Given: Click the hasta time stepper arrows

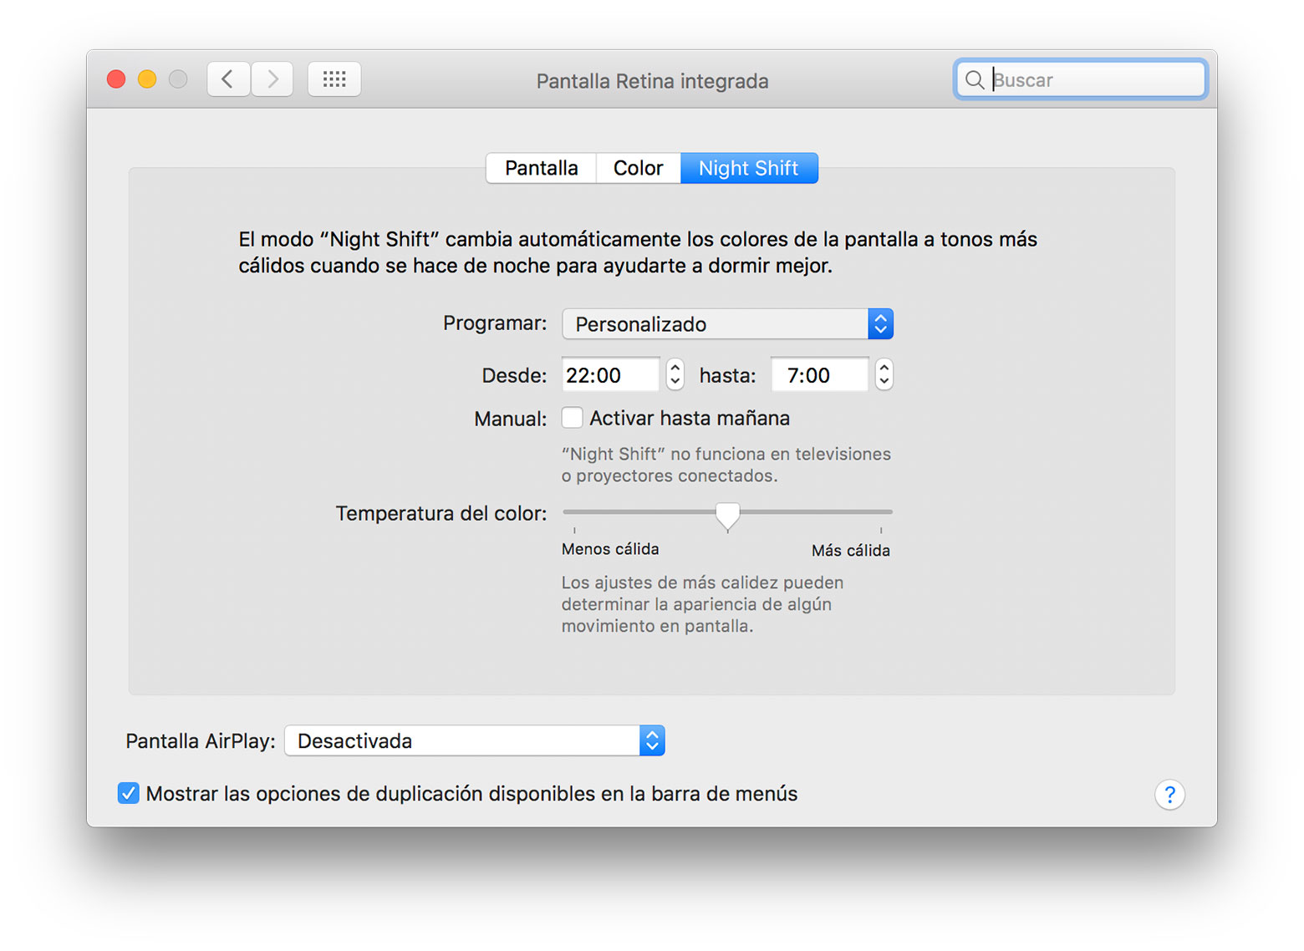Looking at the screenshot, I should [884, 374].
